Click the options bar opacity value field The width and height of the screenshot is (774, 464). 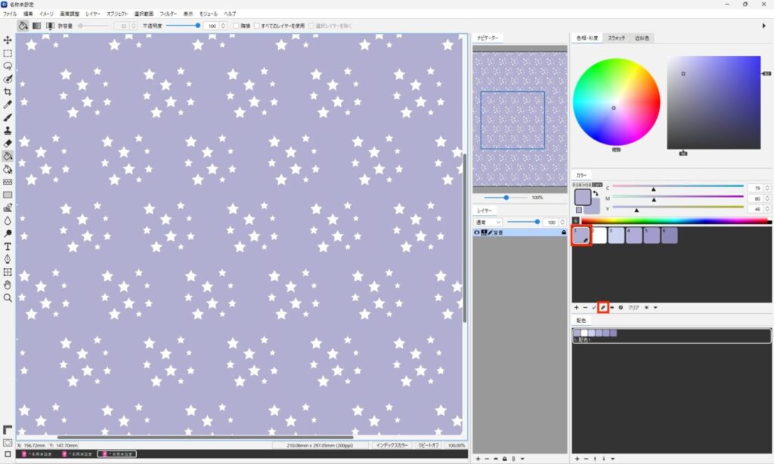pos(212,26)
